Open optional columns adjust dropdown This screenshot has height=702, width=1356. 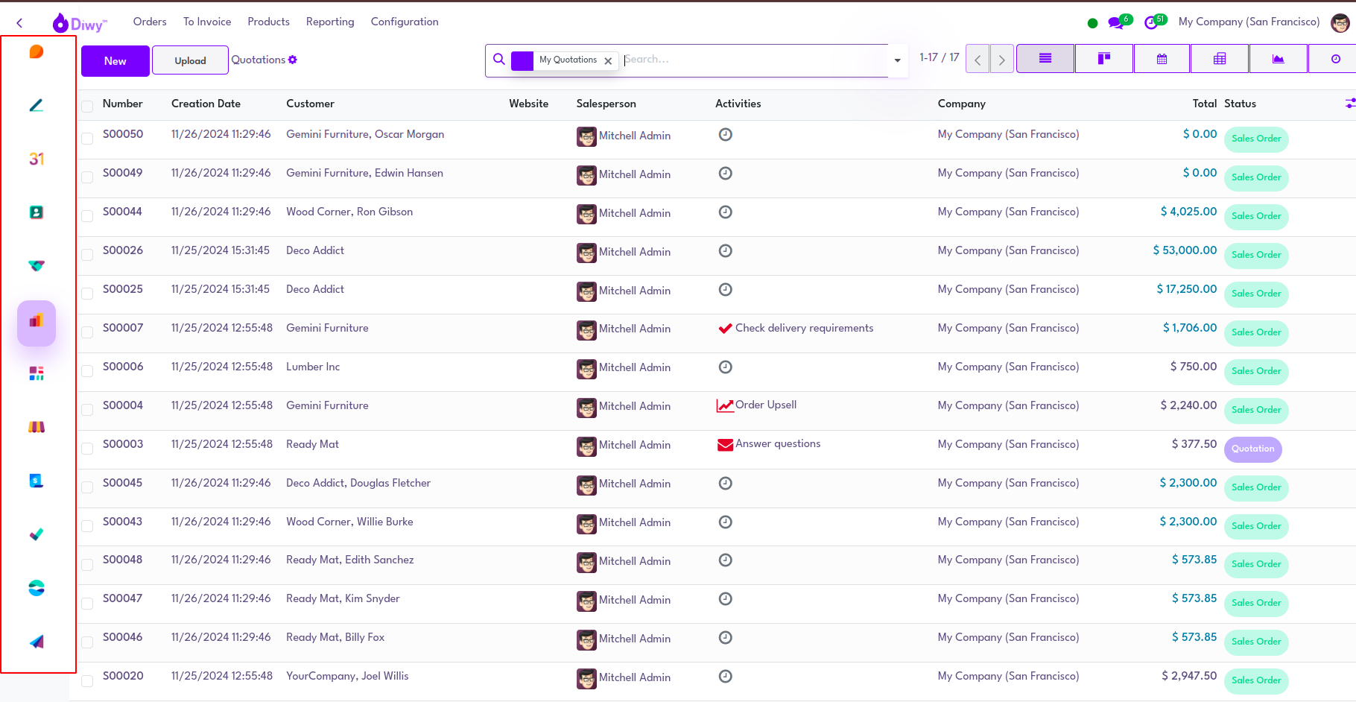tap(1349, 104)
